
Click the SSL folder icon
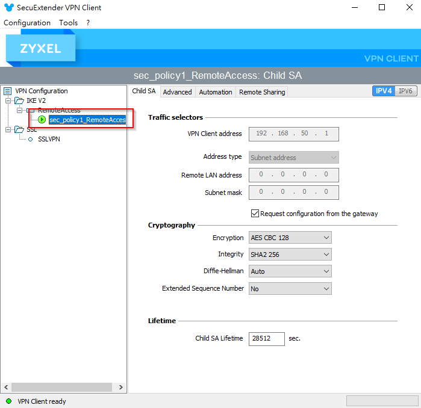click(x=19, y=129)
